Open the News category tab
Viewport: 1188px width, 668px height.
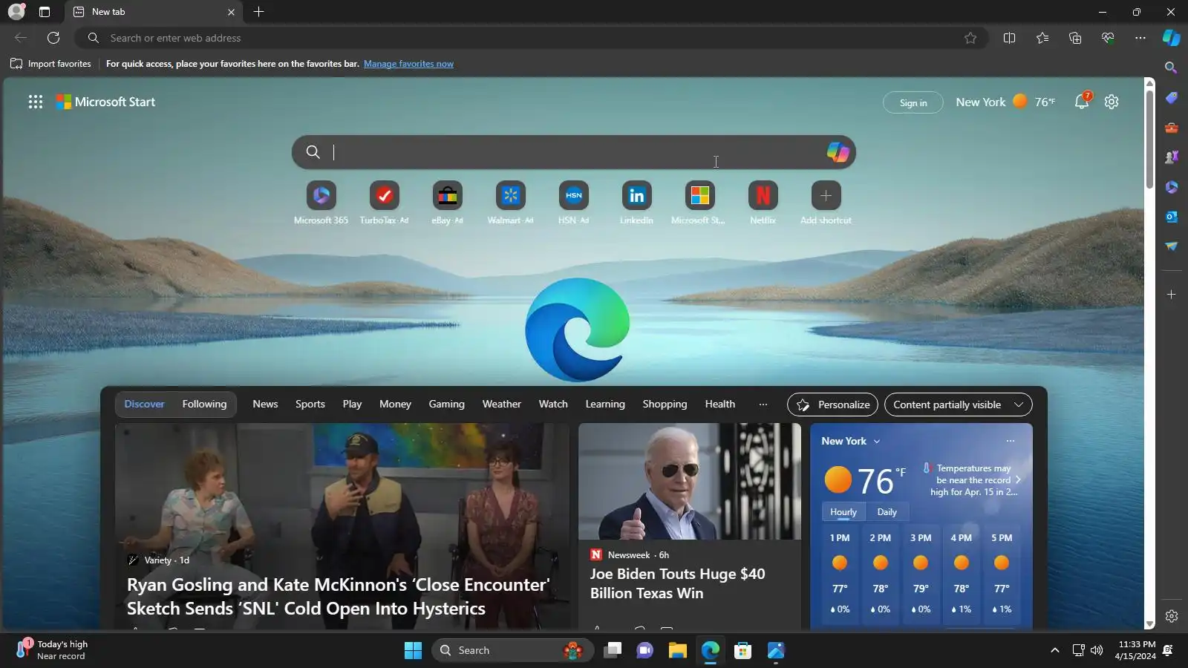[x=265, y=405]
